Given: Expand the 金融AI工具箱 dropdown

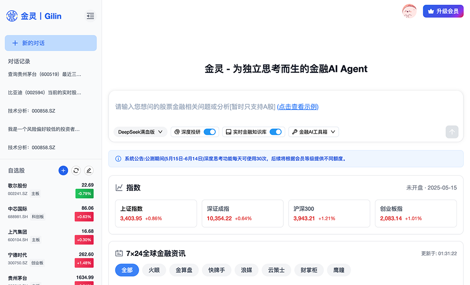Looking at the screenshot, I should pos(313,132).
